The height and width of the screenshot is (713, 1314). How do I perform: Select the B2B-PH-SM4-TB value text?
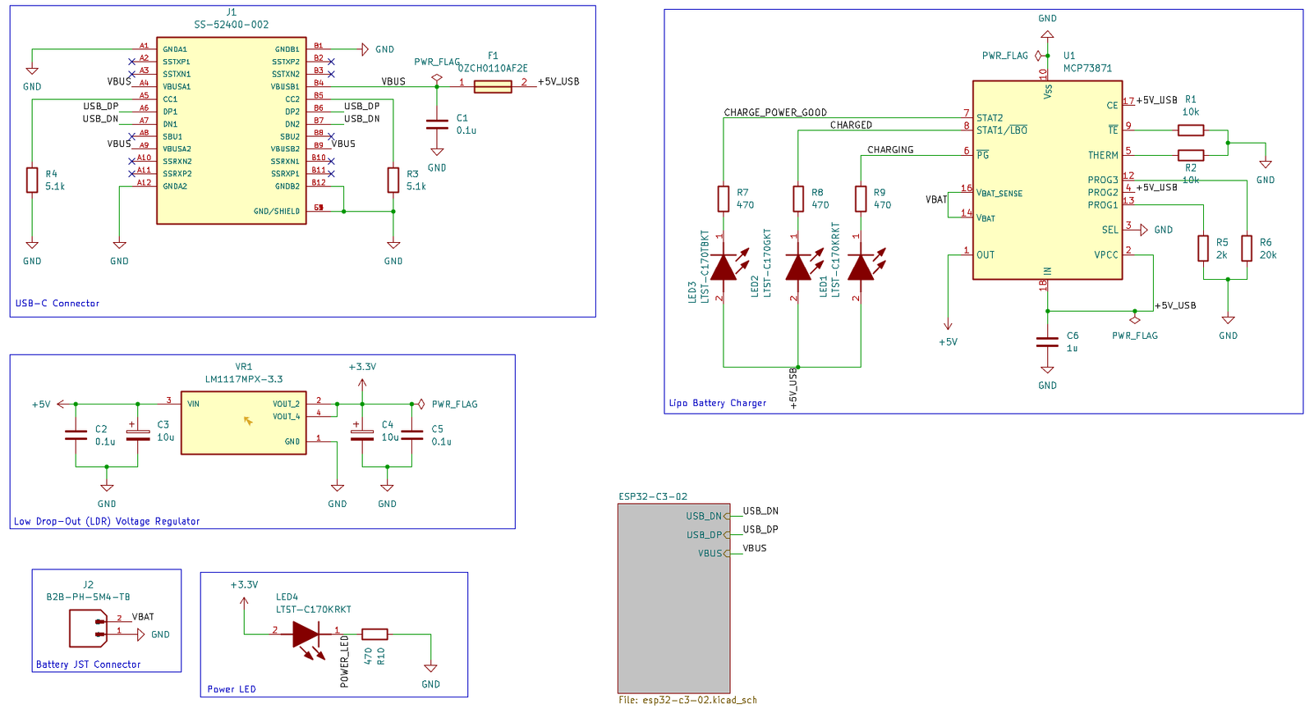pyautogui.click(x=88, y=596)
